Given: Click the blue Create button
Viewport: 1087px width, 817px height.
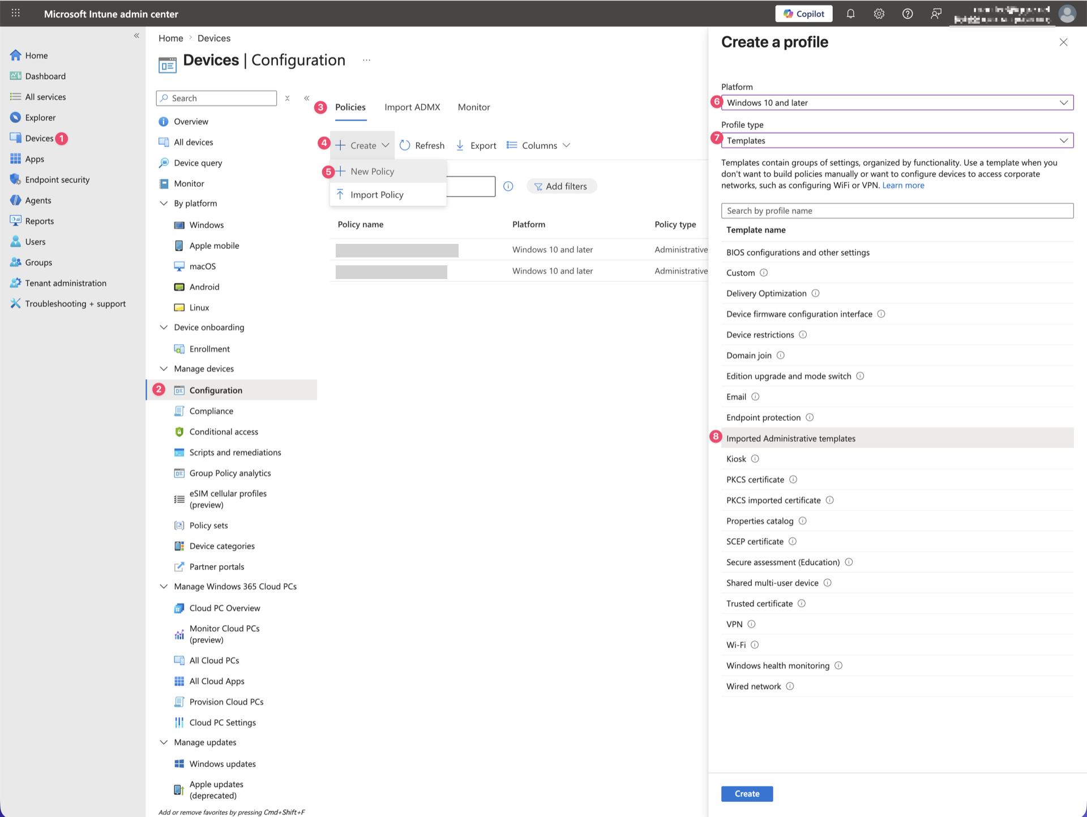Looking at the screenshot, I should tap(747, 794).
